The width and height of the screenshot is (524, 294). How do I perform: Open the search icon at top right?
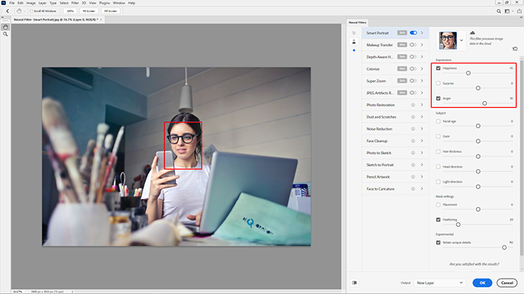tap(499, 11)
